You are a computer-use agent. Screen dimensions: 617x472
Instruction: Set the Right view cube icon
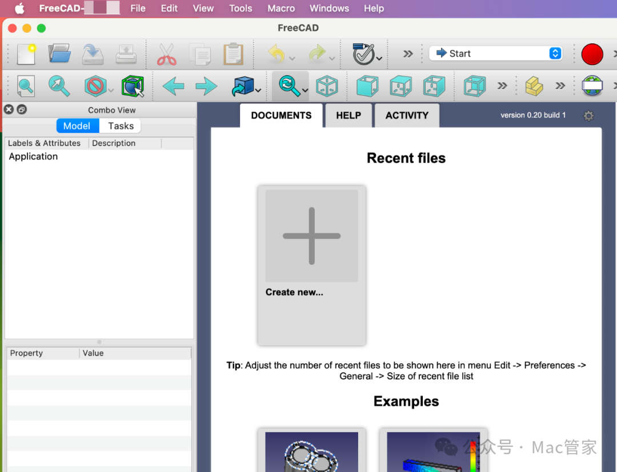[434, 86]
